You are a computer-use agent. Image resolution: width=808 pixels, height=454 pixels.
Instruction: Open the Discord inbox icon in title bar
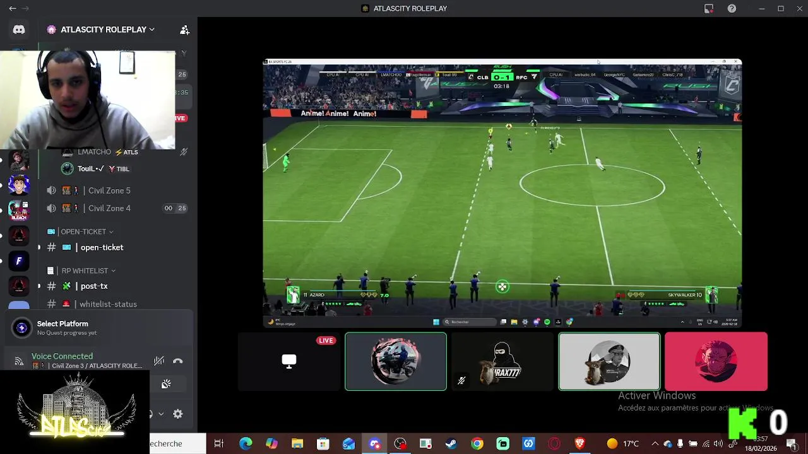(709, 8)
